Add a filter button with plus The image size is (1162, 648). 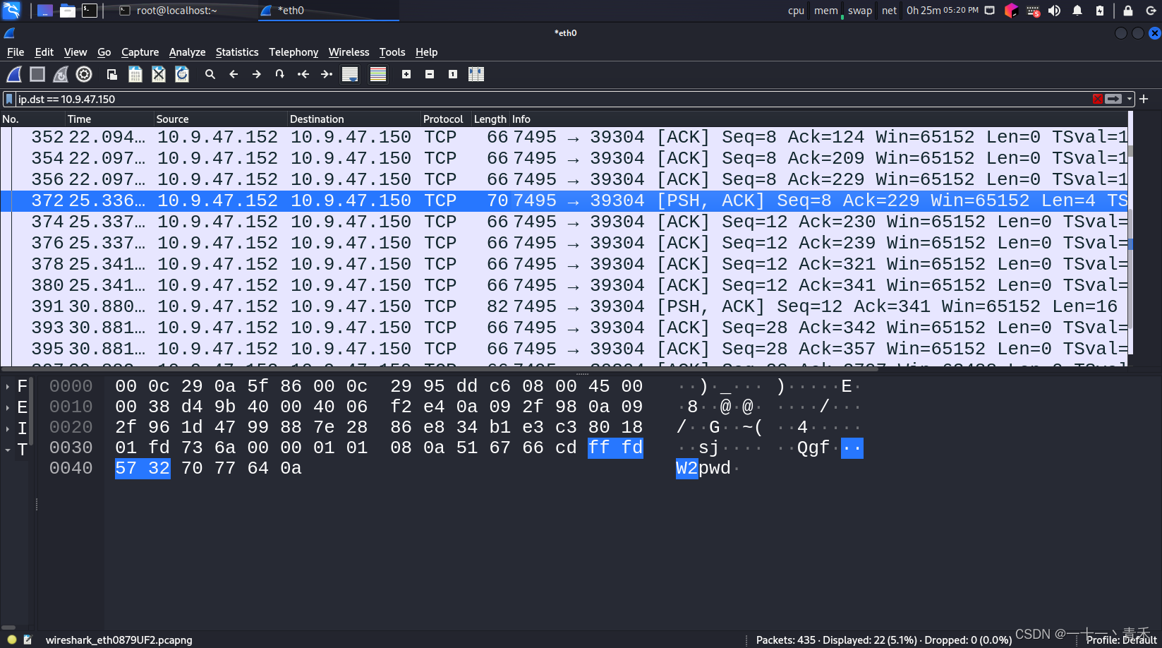1144,100
